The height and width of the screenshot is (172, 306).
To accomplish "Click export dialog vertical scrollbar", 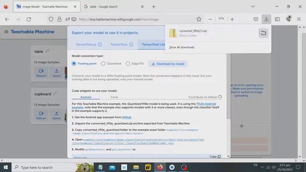I will pyautogui.click(x=229, y=86).
